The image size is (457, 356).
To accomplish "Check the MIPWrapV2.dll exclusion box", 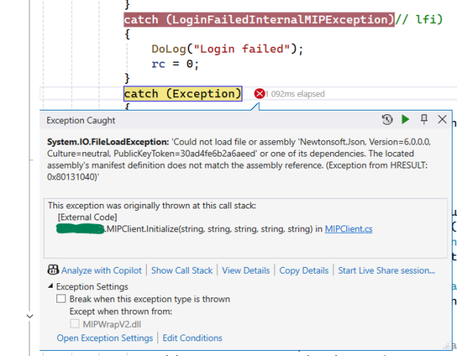I will click(75, 324).
